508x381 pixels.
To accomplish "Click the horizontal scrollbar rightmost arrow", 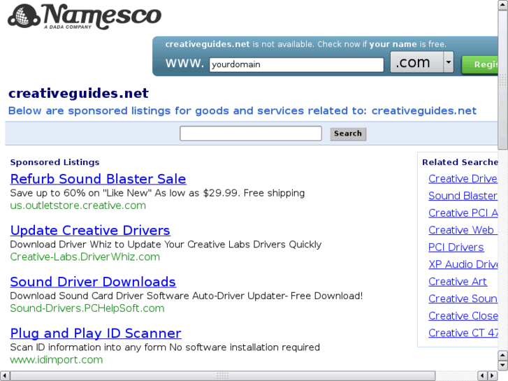I will pyautogui.click(x=493, y=376).
